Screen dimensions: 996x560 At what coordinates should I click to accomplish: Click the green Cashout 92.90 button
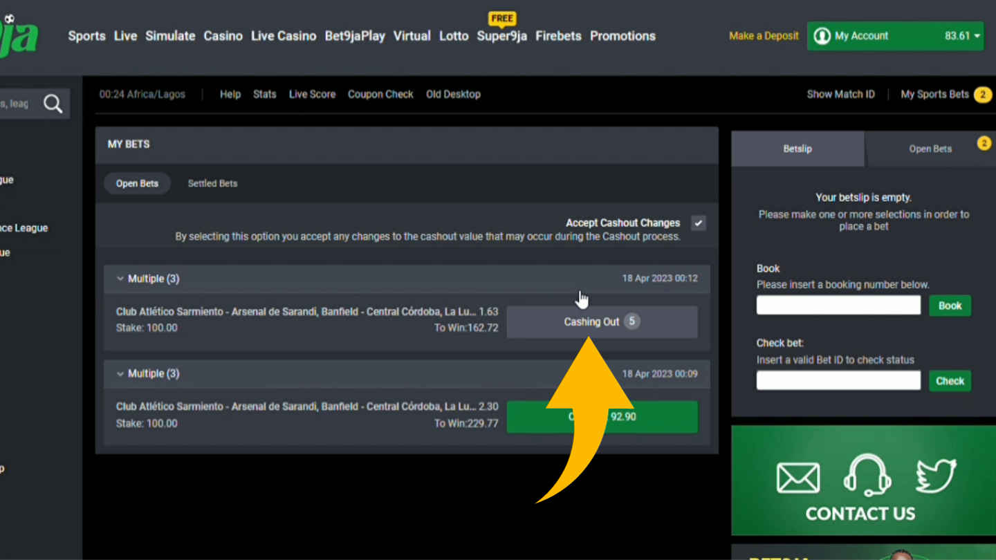point(602,417)
